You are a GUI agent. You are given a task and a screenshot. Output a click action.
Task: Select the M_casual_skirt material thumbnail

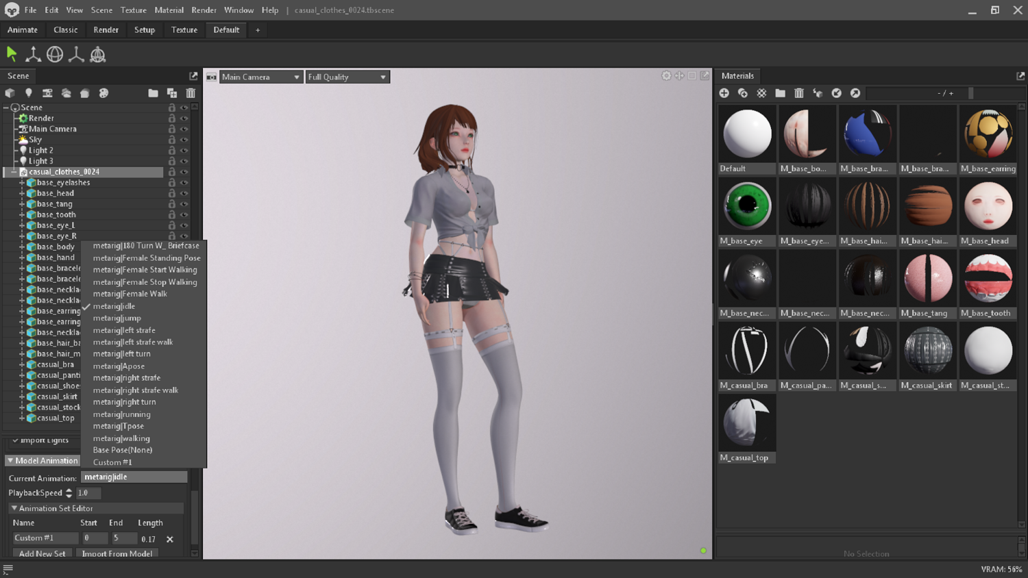tap(927, 356)
